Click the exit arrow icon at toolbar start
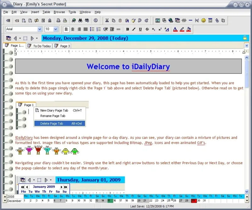Image resolution: width=252 pixels, height=210 pixels. click(x=8, y=20)
